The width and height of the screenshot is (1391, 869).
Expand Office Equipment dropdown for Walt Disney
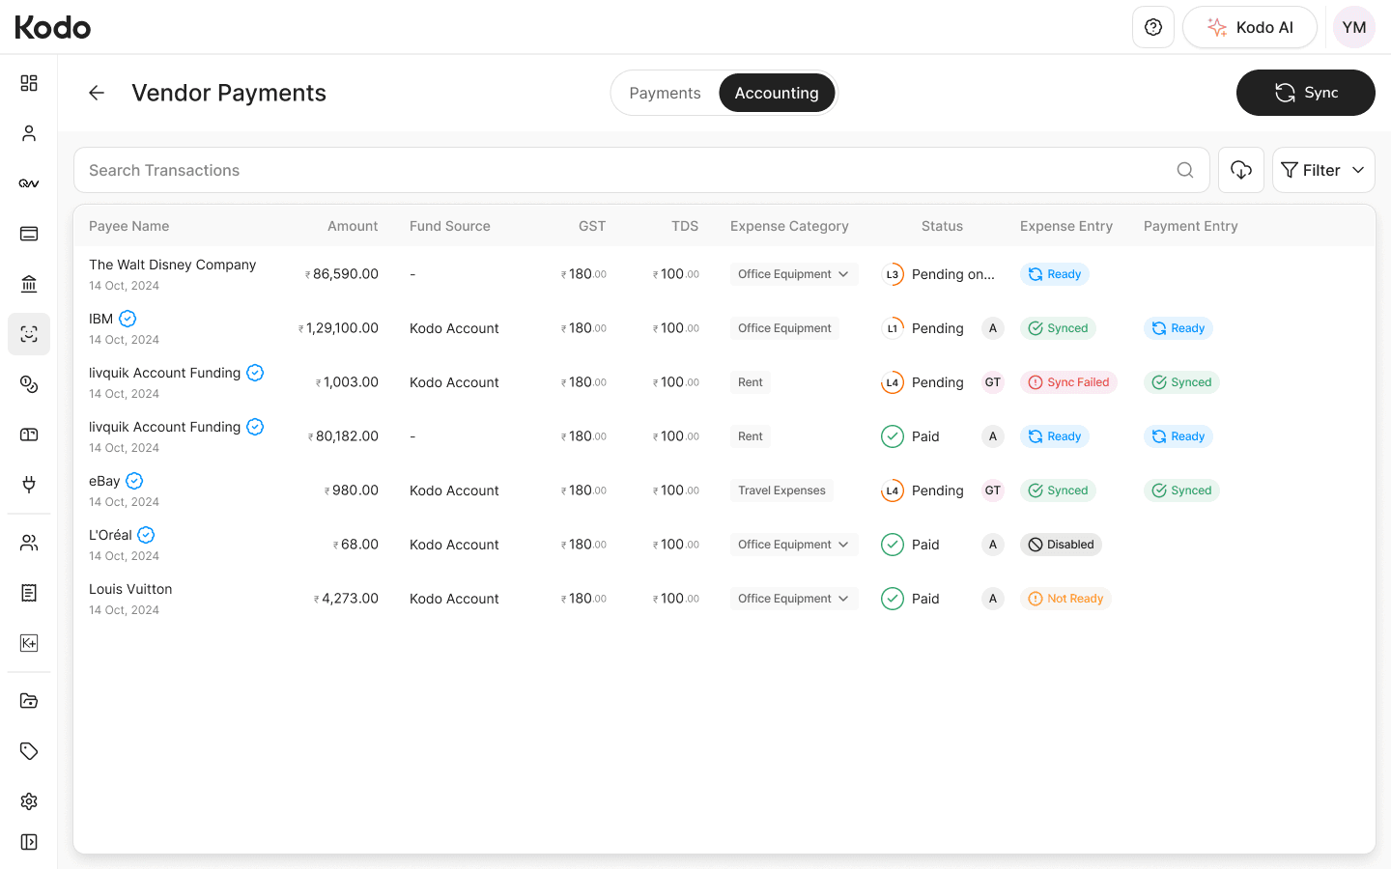(x=793, y=274)
